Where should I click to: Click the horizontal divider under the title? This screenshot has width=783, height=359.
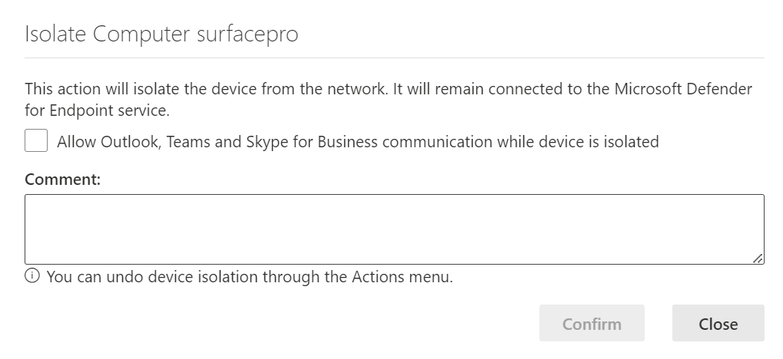393,58
